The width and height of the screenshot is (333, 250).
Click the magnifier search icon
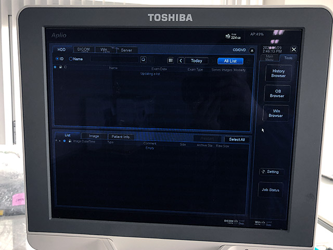(x=144, y=60)
